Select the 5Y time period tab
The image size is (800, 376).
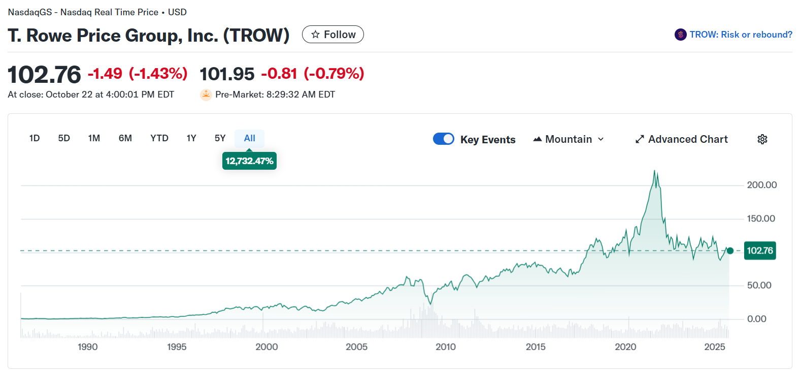click(219, 138)
